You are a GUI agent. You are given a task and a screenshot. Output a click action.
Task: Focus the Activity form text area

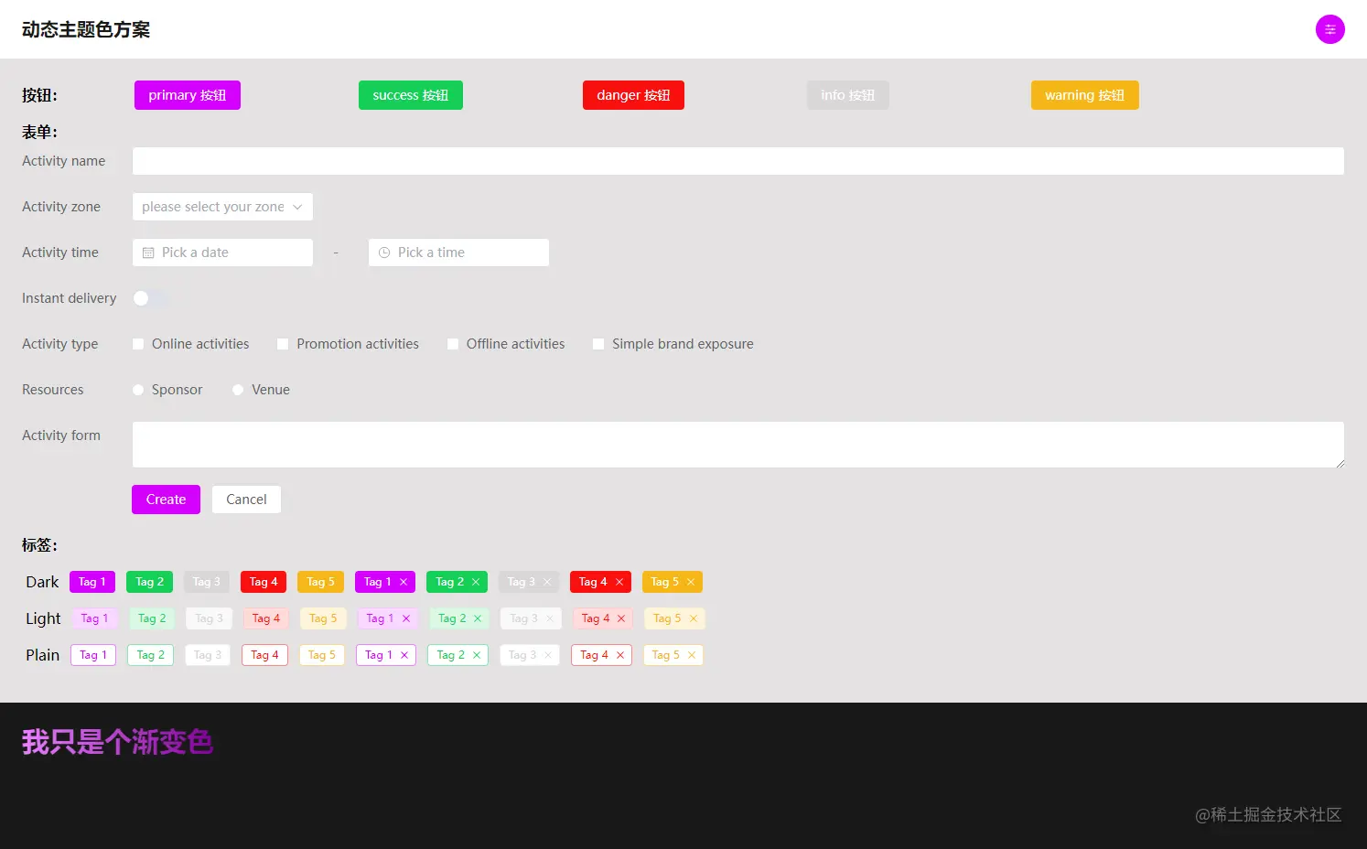pos(737,445)
